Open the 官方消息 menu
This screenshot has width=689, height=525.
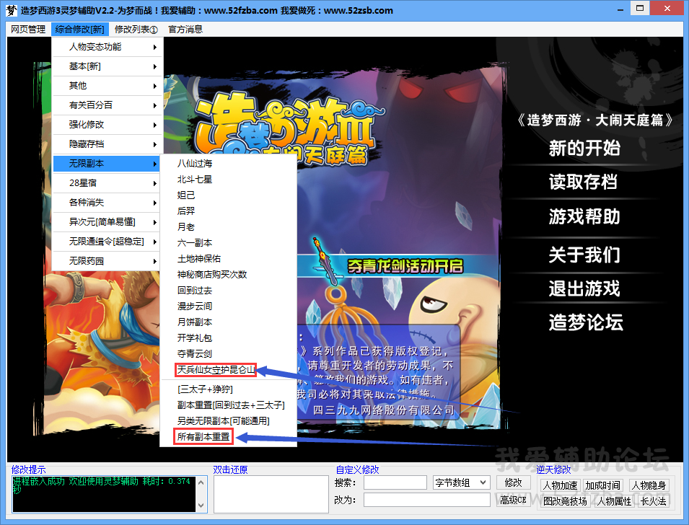tap(185, 30)
